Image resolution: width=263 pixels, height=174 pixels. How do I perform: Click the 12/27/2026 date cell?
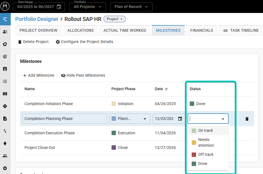click(x=165, y=148)
